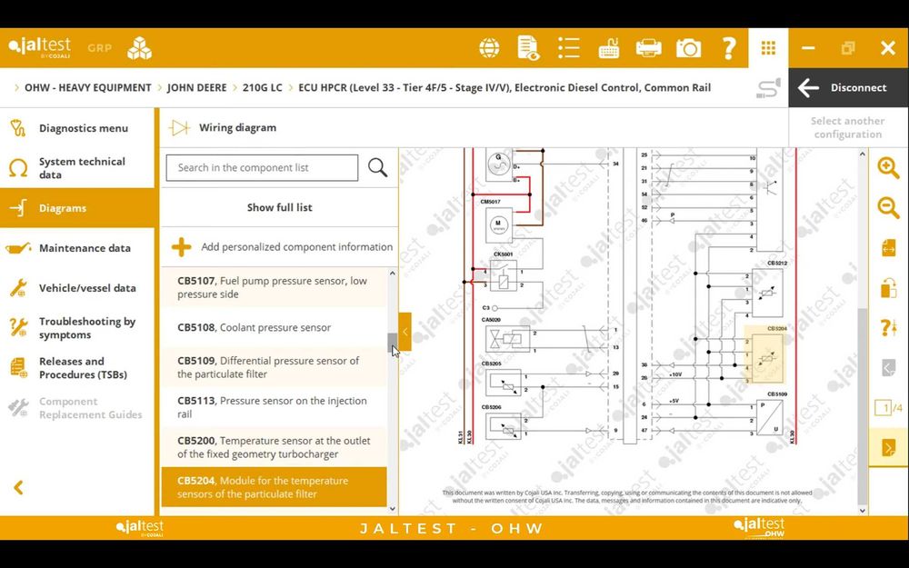Select CB5108 Coolant pressure sensor
This screenshot has width=909, height=568.
[274, 327]
